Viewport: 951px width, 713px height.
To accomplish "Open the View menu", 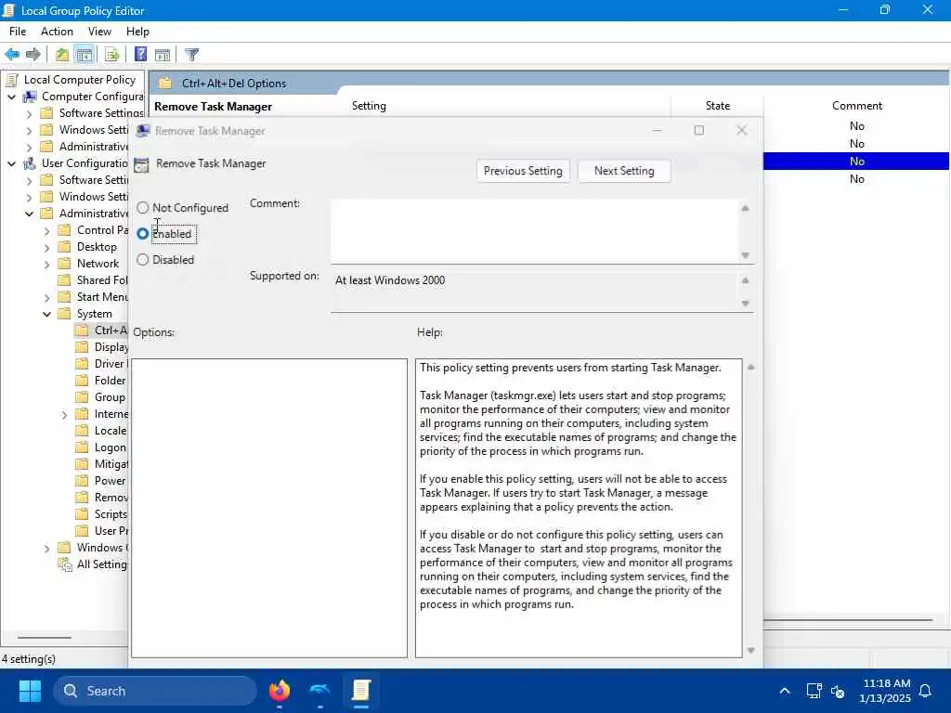I will pyautogui.click(x=99, y=32).
